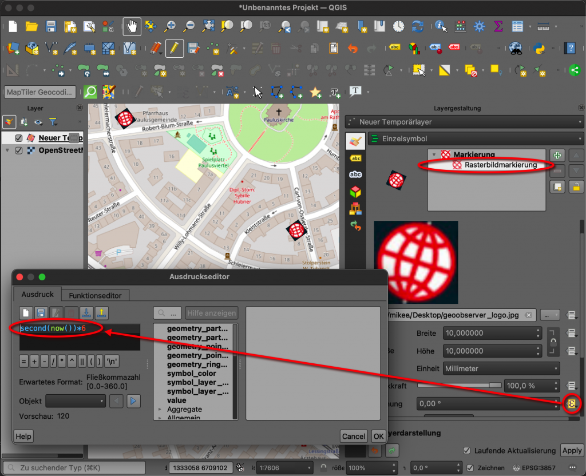Open the Einheit Millimeter dropdown
This screenshot has width=586, height=476.
pyautogui.click(x=501, y=368)
